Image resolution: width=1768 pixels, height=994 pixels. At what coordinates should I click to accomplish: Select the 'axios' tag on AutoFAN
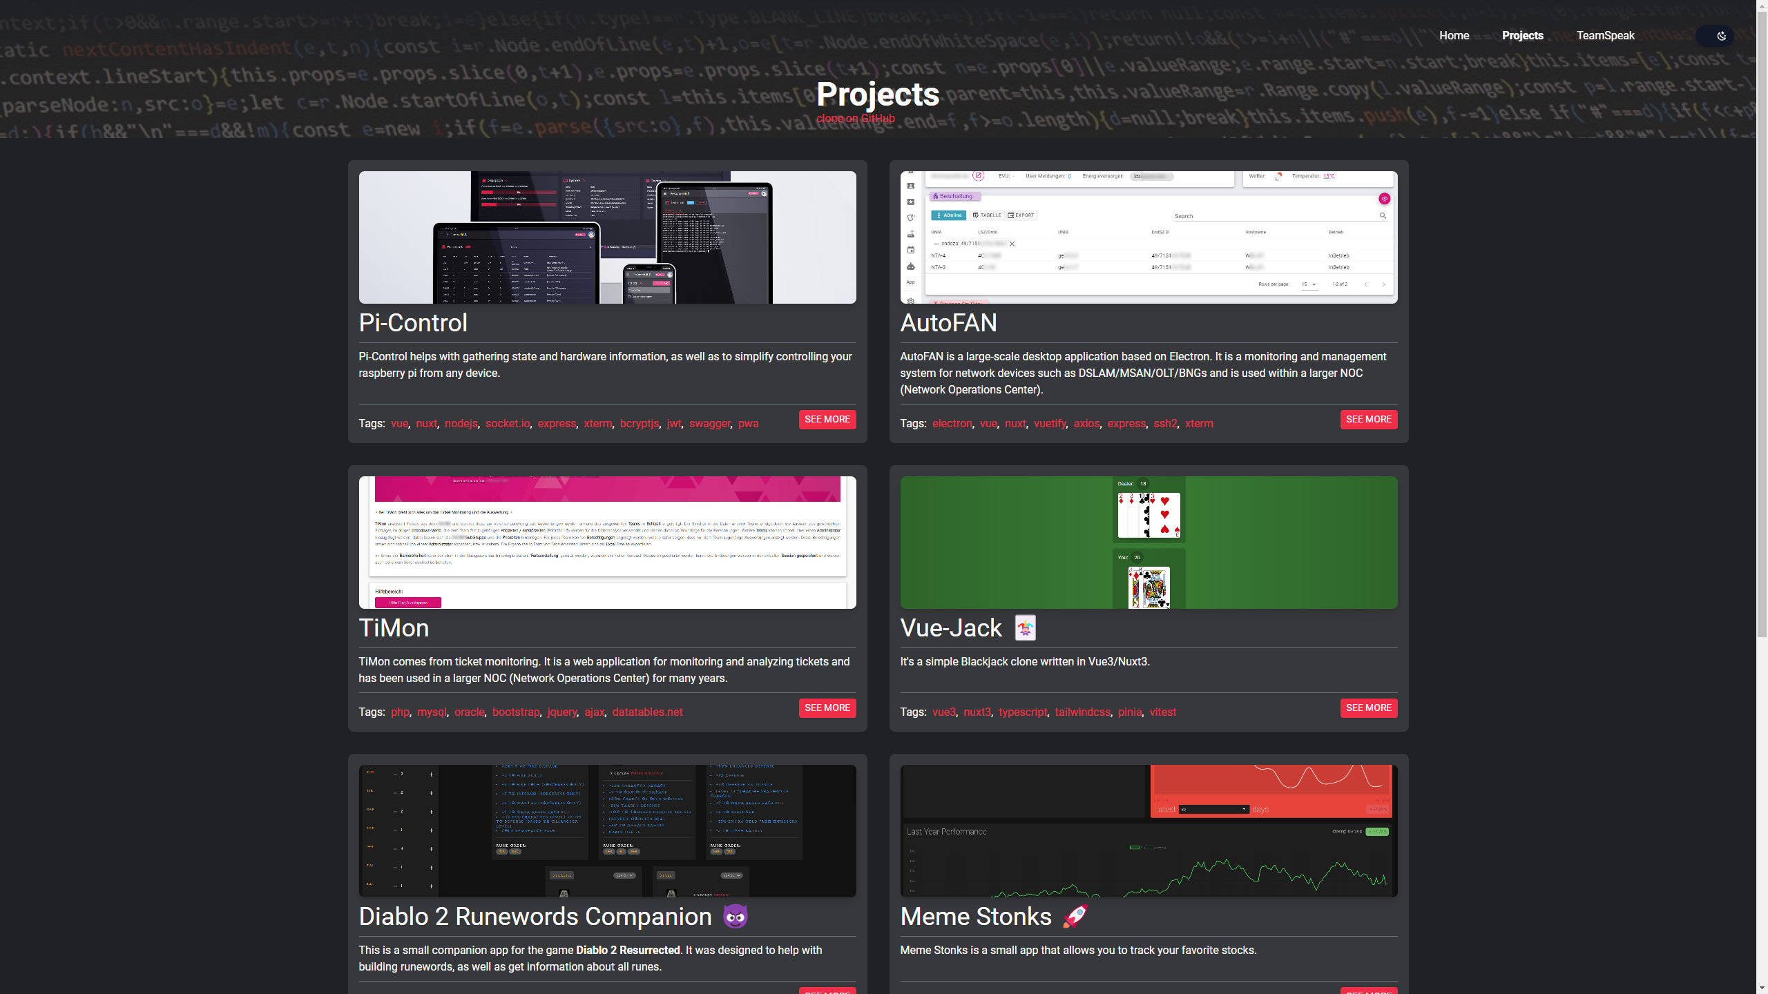click(1086, 424)
